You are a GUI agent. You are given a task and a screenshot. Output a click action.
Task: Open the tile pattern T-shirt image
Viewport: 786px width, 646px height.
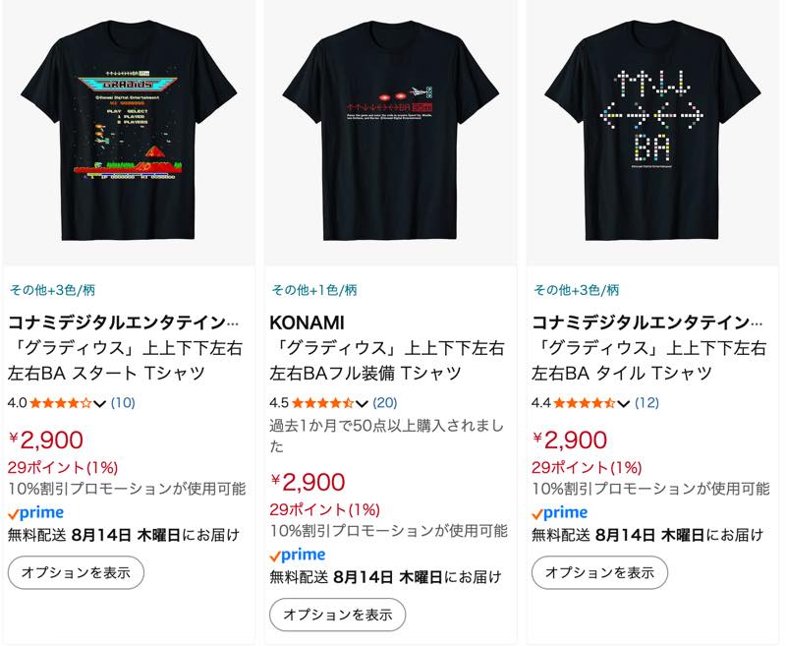(x=652, y=131)
